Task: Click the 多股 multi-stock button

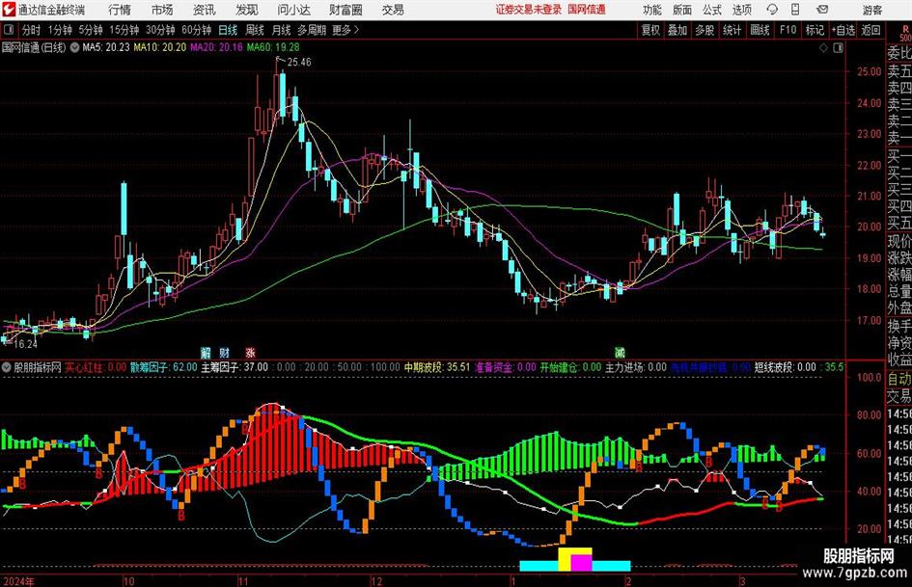Action: pyautogui.click(x=705, y=30)
